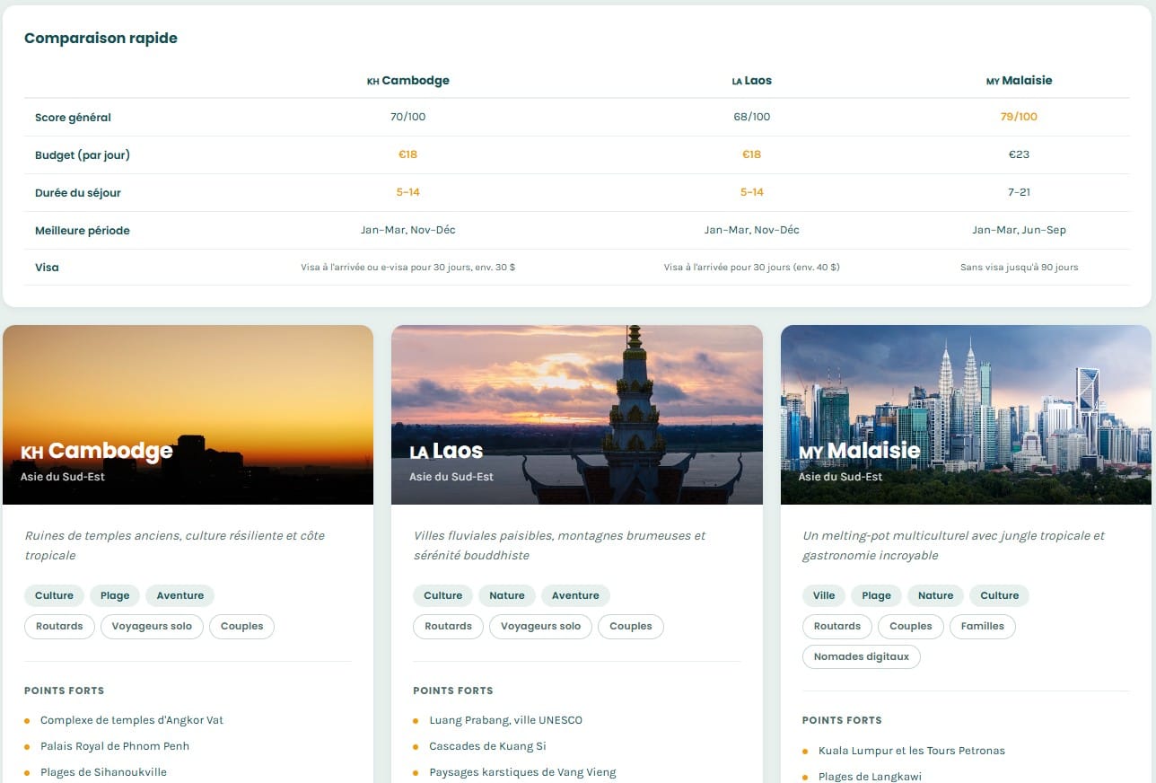The image size is (1156, 783).
Task: Click the Score général row label
Action: (73, 118)
